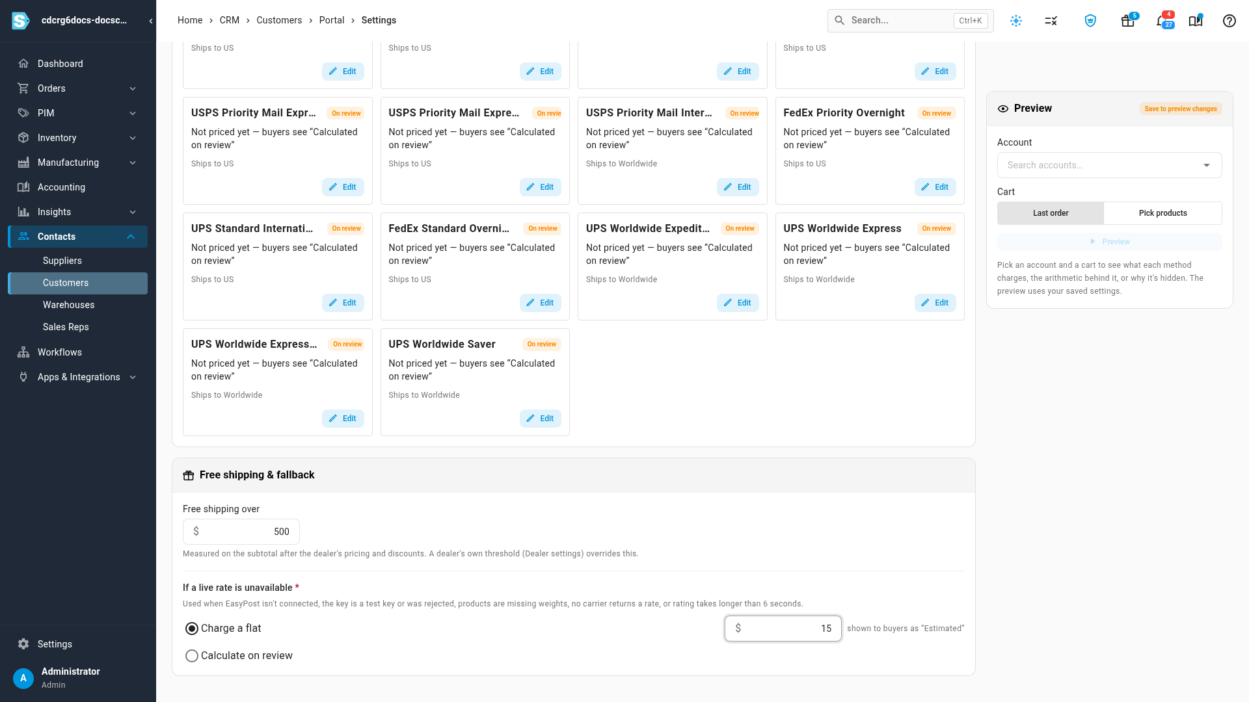The width and height of the screenshot is (1249, 702).
Task: Go to Portal breadcrumb
Action: coord(332,20)
